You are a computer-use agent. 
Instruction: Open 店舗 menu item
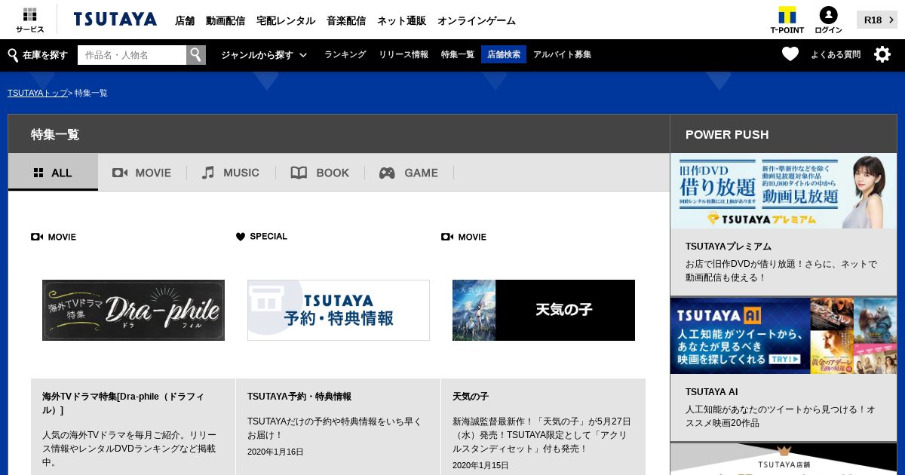coord(185,20)
